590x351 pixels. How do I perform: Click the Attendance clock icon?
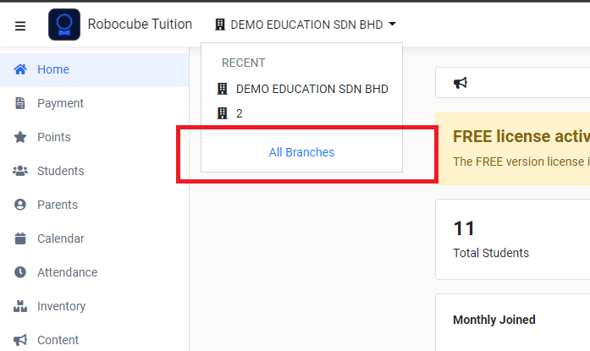click(20, 272)
